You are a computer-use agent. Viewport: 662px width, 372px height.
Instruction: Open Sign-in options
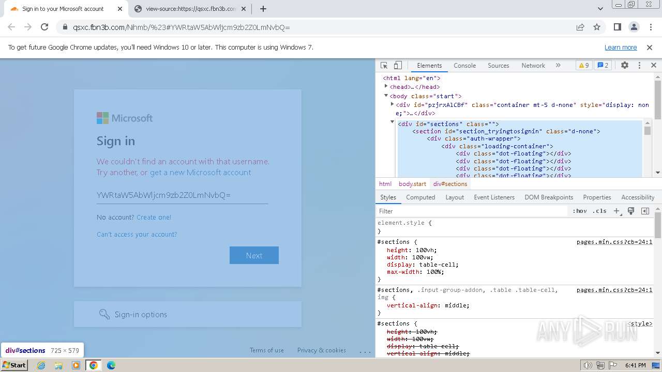coord(188,314)
